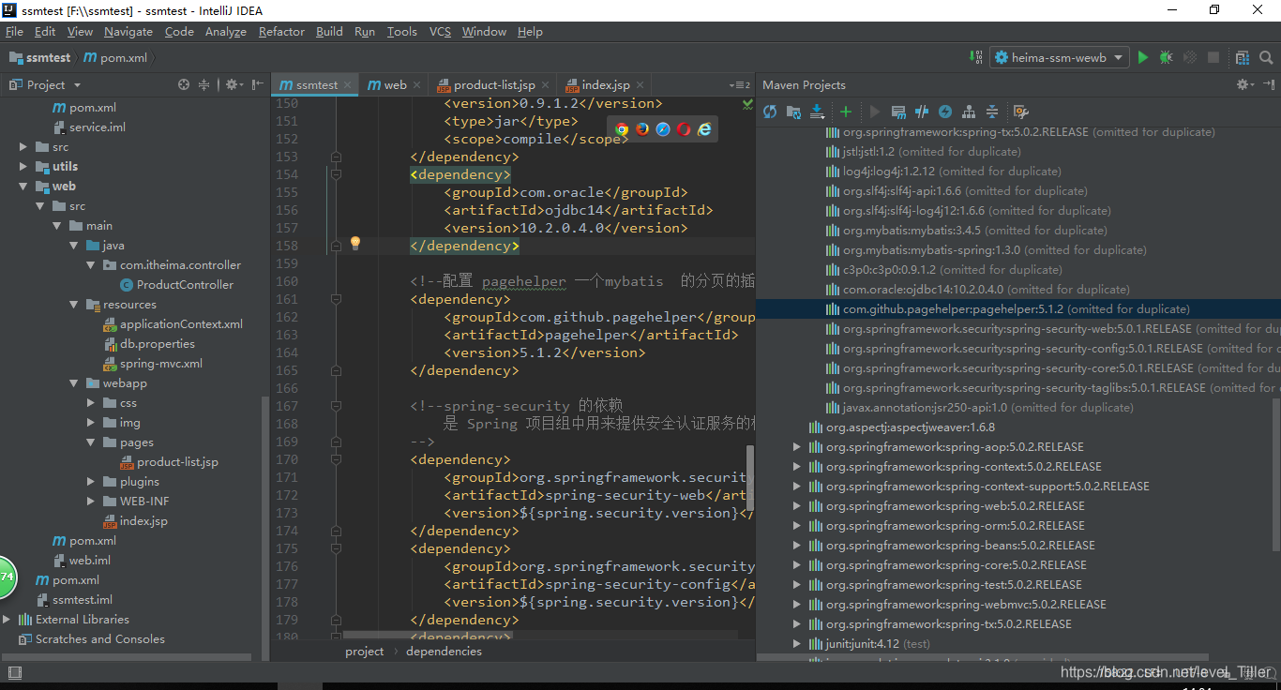Open Project panel gear options
This screenshot has width=1281, height=690.
[x=234, y=84]
